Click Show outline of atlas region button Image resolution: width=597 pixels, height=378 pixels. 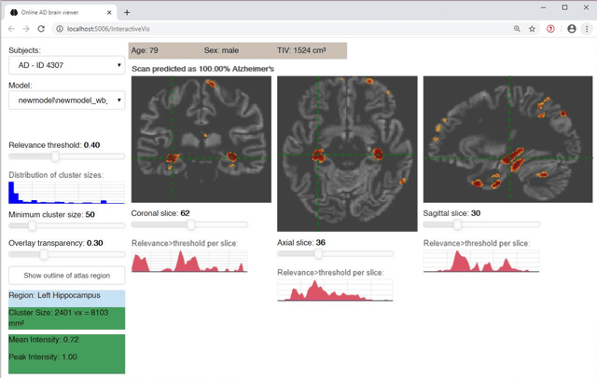click(66, 276)
